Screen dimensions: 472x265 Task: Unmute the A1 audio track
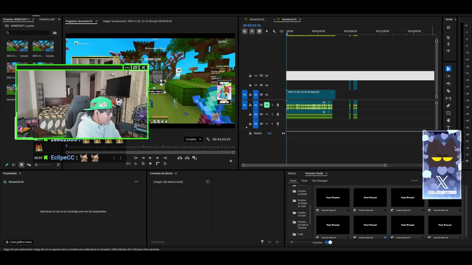point(267,105)
